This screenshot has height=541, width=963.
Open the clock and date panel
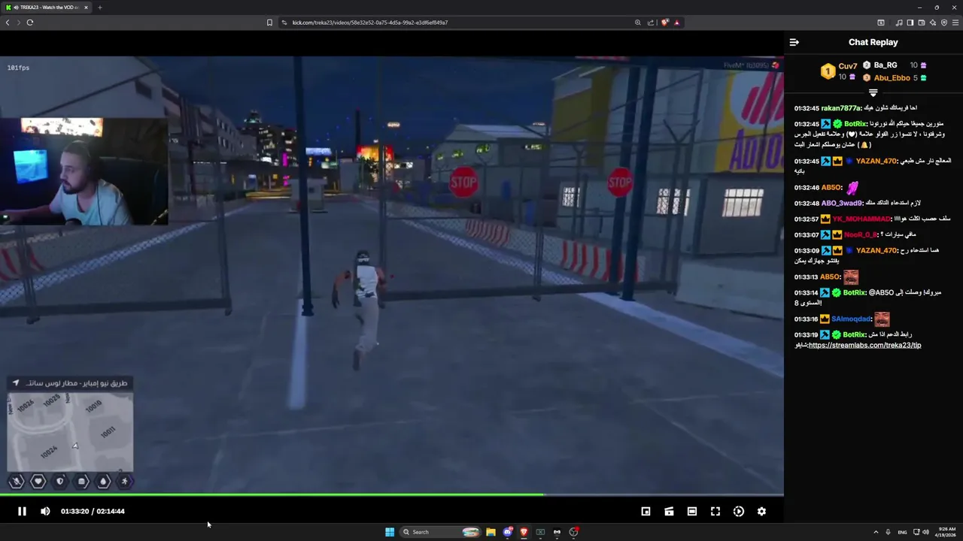click(x=946, y=532)
